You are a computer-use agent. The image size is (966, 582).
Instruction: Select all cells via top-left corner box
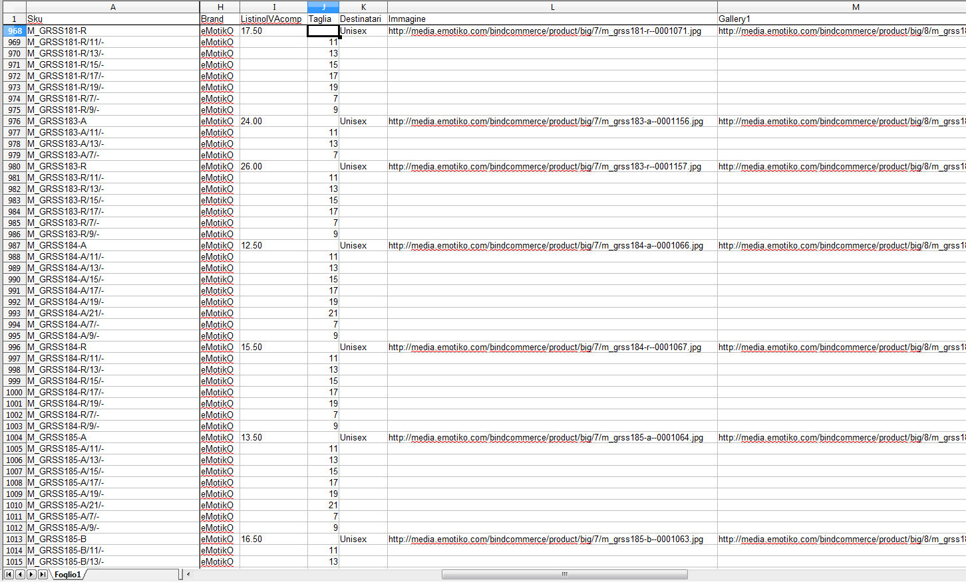point(13,7)
